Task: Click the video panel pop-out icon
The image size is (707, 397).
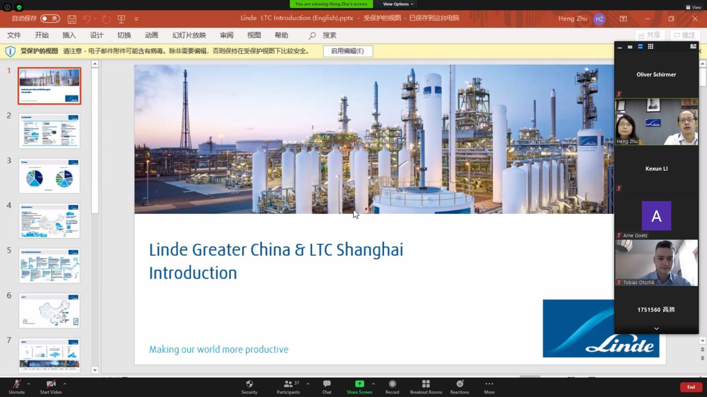Action: click(693, 46)
